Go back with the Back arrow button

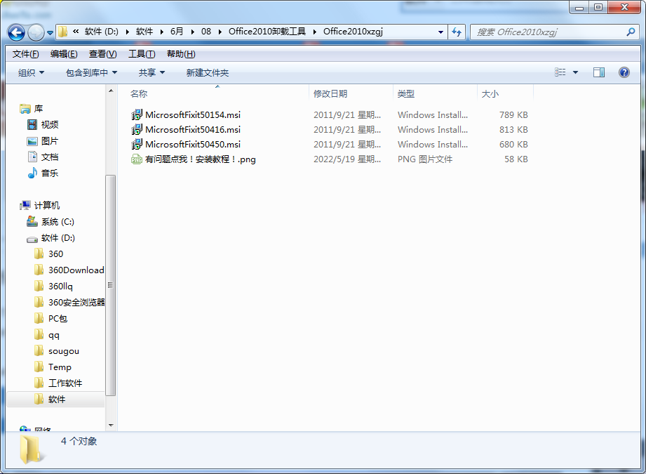16,32
